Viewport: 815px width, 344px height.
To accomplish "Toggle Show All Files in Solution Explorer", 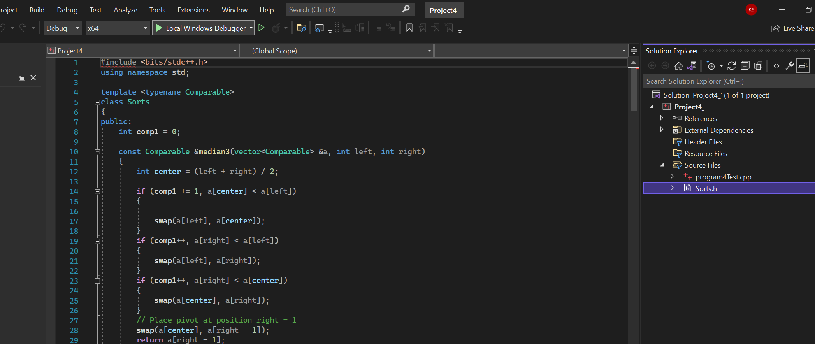I will pos(758,66).
